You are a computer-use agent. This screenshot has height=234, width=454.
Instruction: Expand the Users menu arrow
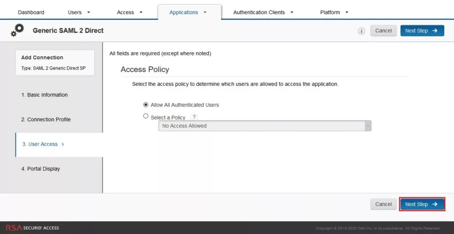(89, 12)
